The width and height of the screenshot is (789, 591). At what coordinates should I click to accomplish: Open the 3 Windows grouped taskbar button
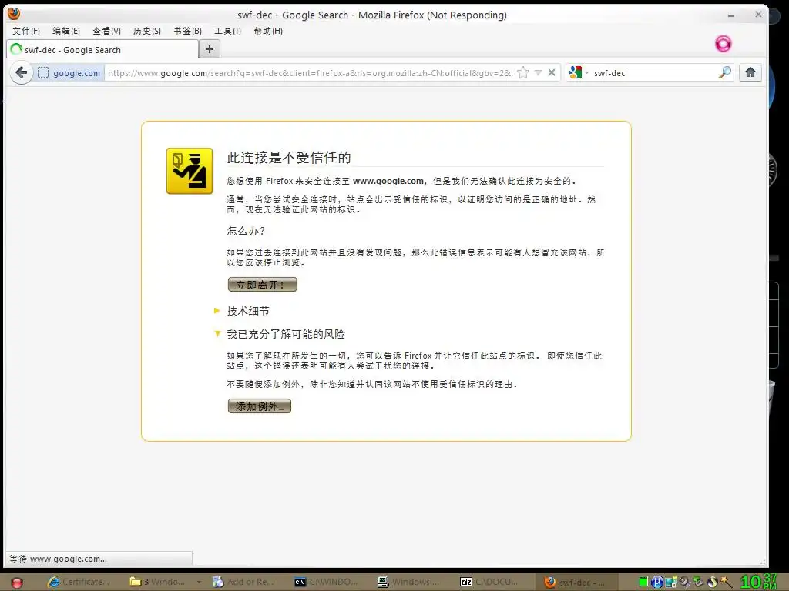[164, 582]
